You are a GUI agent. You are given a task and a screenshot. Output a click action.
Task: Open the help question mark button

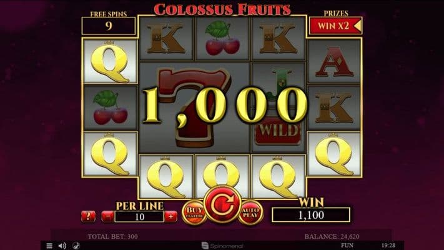click(88, 216)
